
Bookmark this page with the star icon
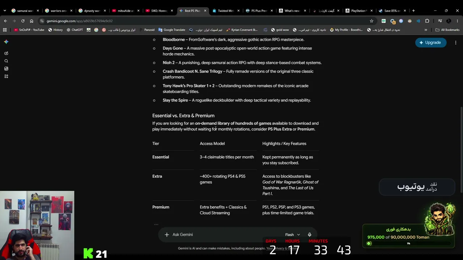coord(371,21)
